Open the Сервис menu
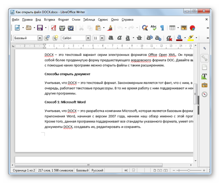Image resolution: width=220 pixels, height=183 pixels. (x=103, y=20)
